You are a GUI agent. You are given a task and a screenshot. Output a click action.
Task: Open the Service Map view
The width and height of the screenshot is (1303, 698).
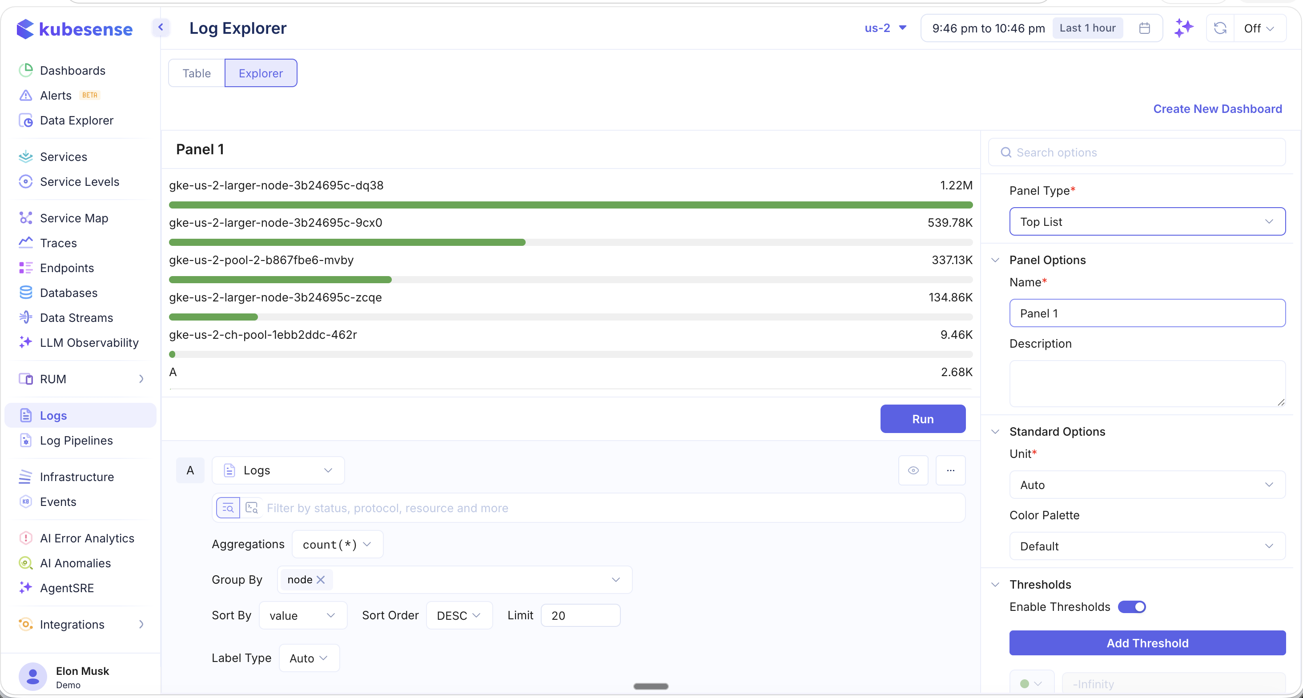(74, 218)
